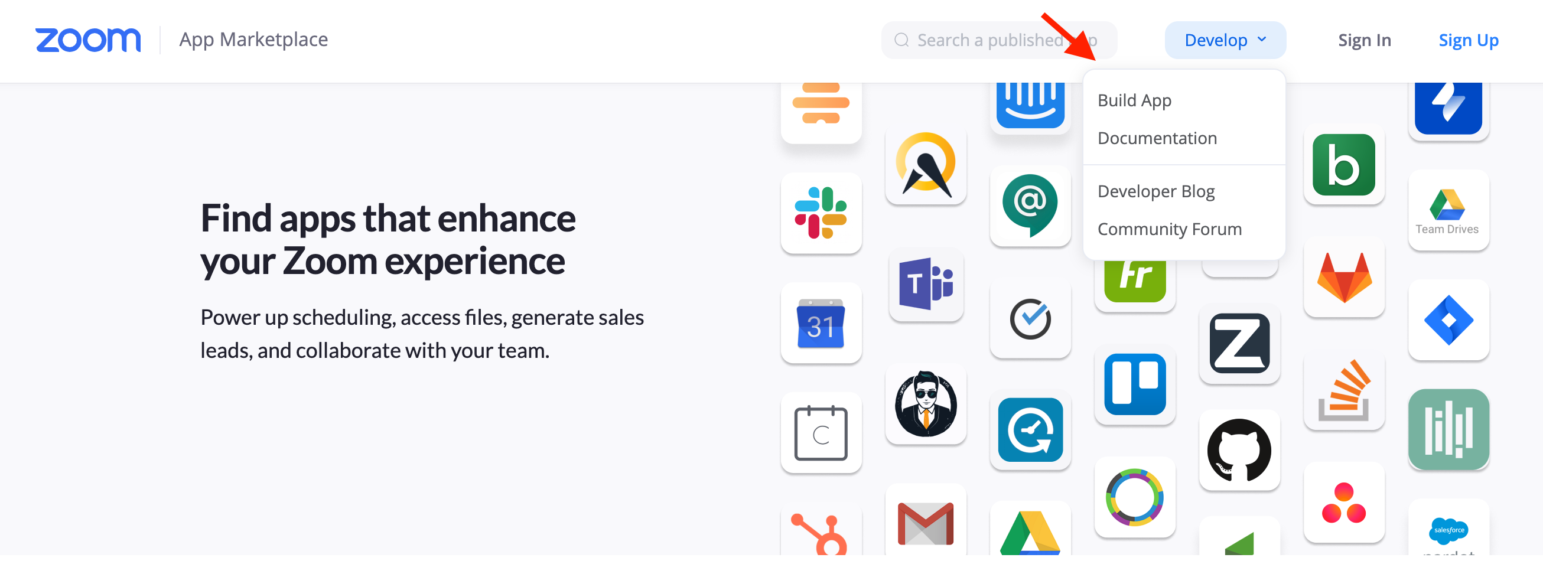
Task: Click the Stack Overflow app icon
Action: pos(1344,390)
